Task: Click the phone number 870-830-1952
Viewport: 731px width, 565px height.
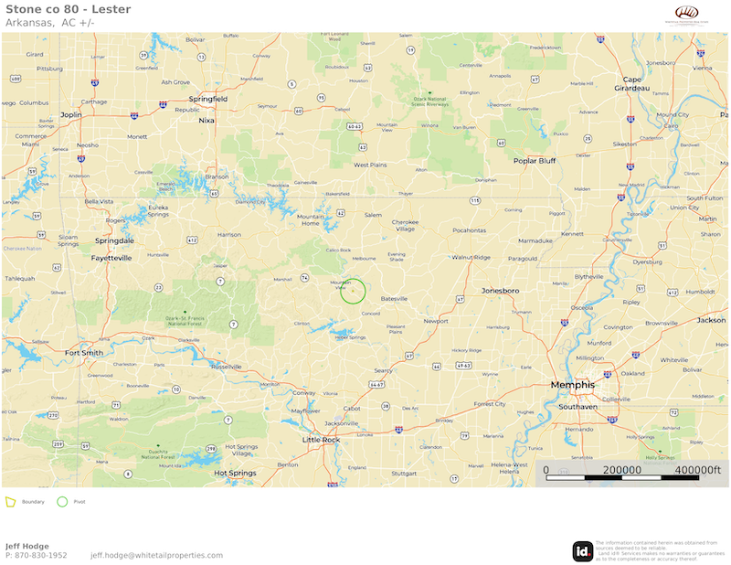Action: [41, 555]
